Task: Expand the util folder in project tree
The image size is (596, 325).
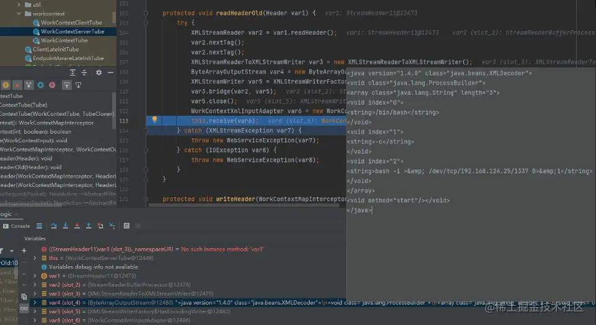Action: coord(19,4)
